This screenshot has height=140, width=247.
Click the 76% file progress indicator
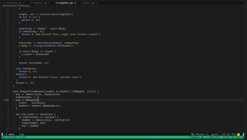click(233, 134)
